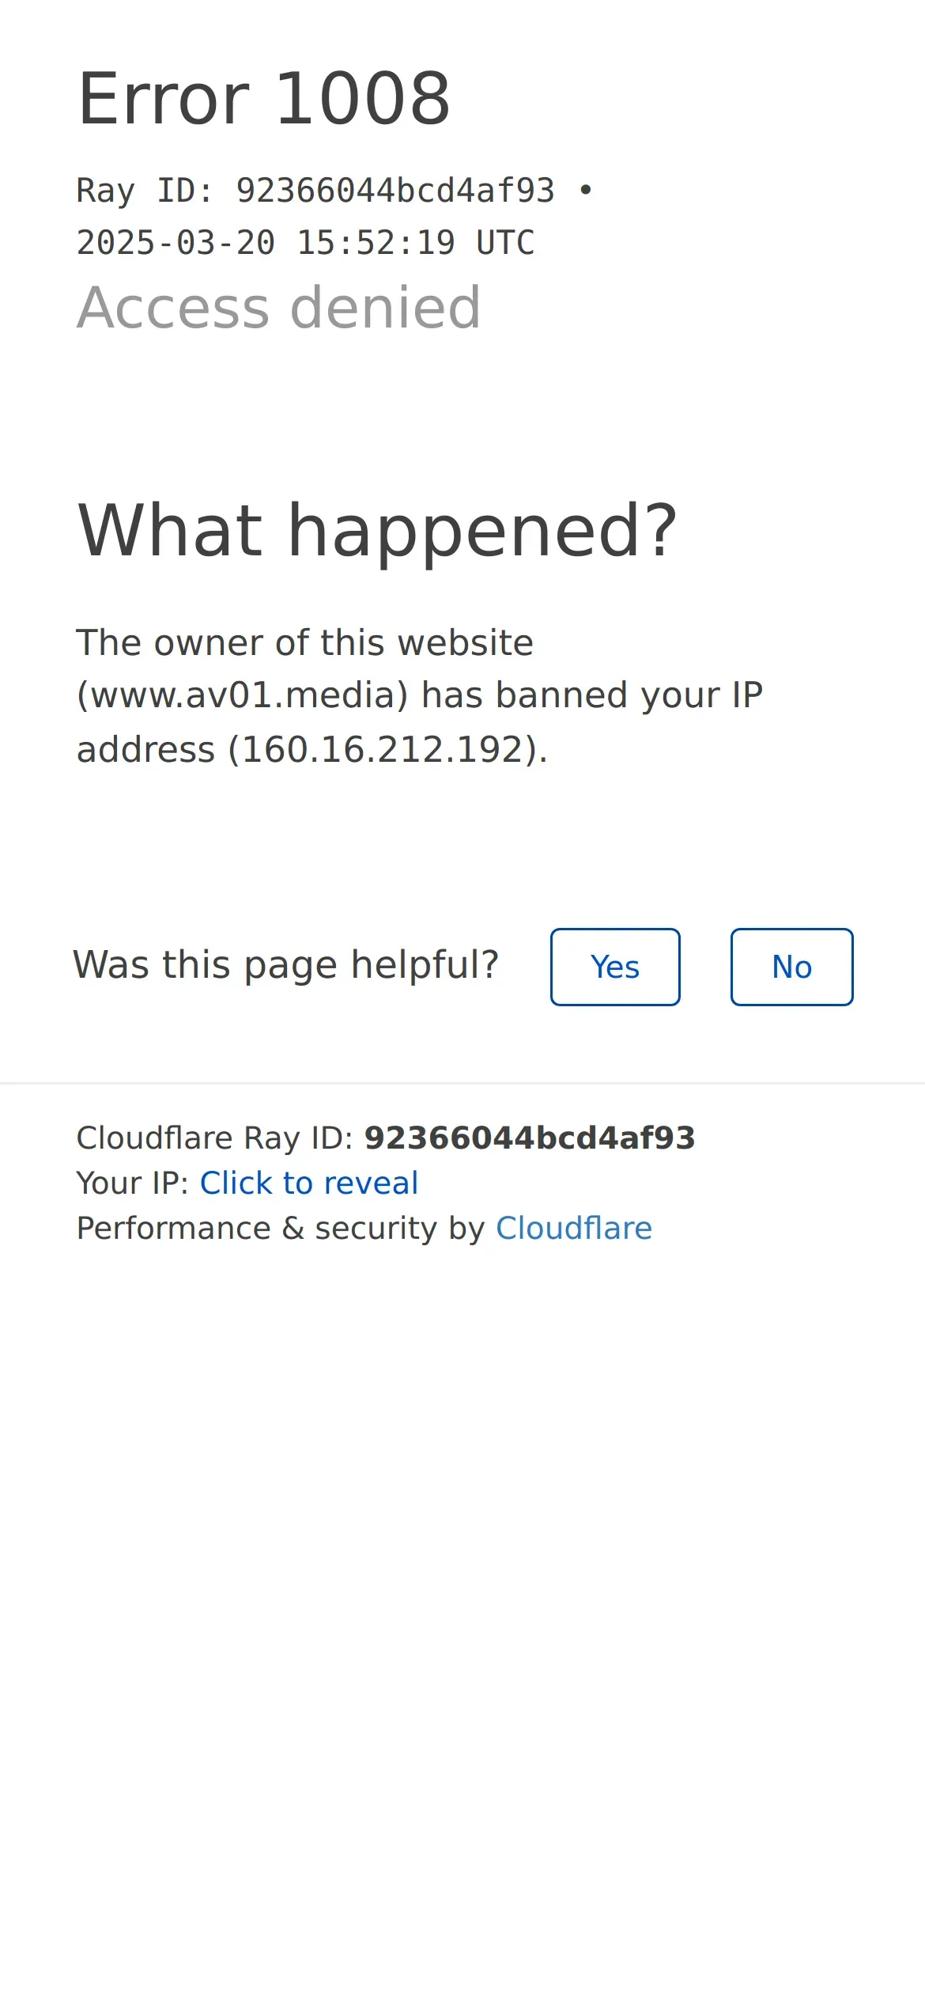This screenshot has height=2003, width=925.
Task: Click the monospace Ray ID at top
Action: (x=315, y=191)
